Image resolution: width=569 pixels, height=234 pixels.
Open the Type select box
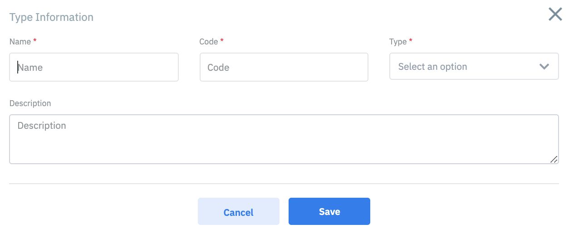point(474,67)
